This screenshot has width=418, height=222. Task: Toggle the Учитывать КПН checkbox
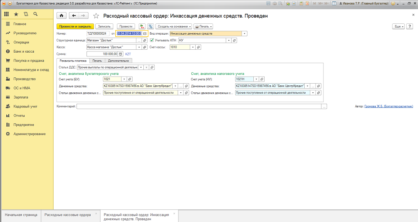(152, 40)
